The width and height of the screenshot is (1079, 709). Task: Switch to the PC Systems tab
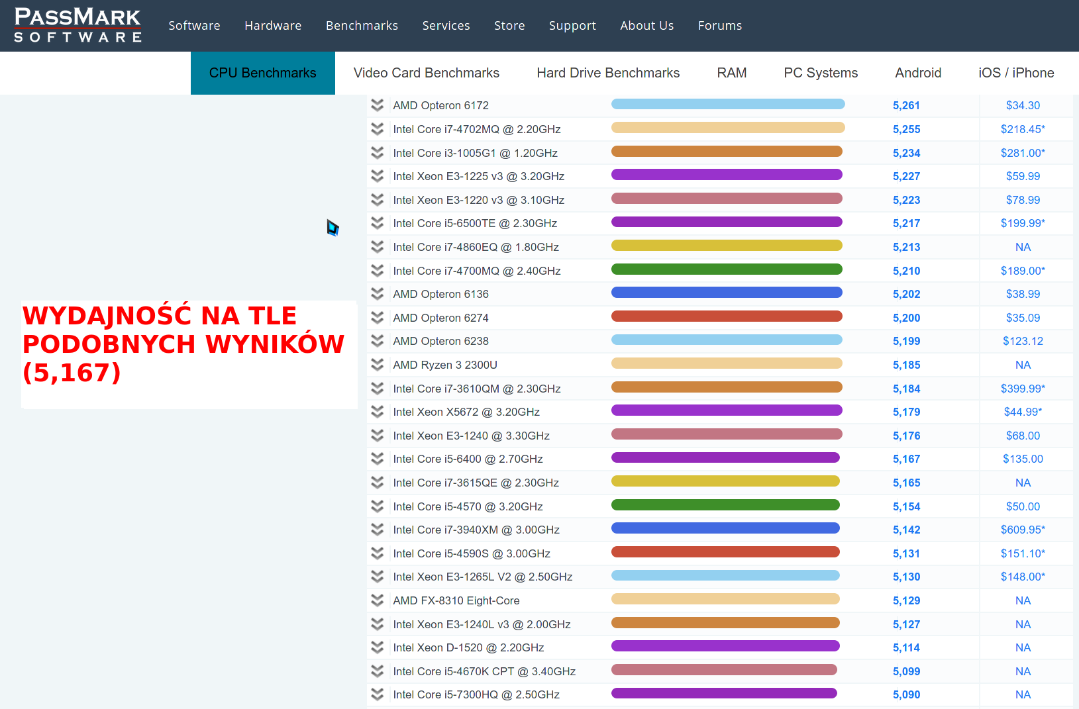coord(821,73)
